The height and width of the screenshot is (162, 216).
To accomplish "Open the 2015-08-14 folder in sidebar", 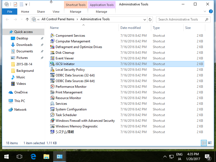I will click(24, 64).
